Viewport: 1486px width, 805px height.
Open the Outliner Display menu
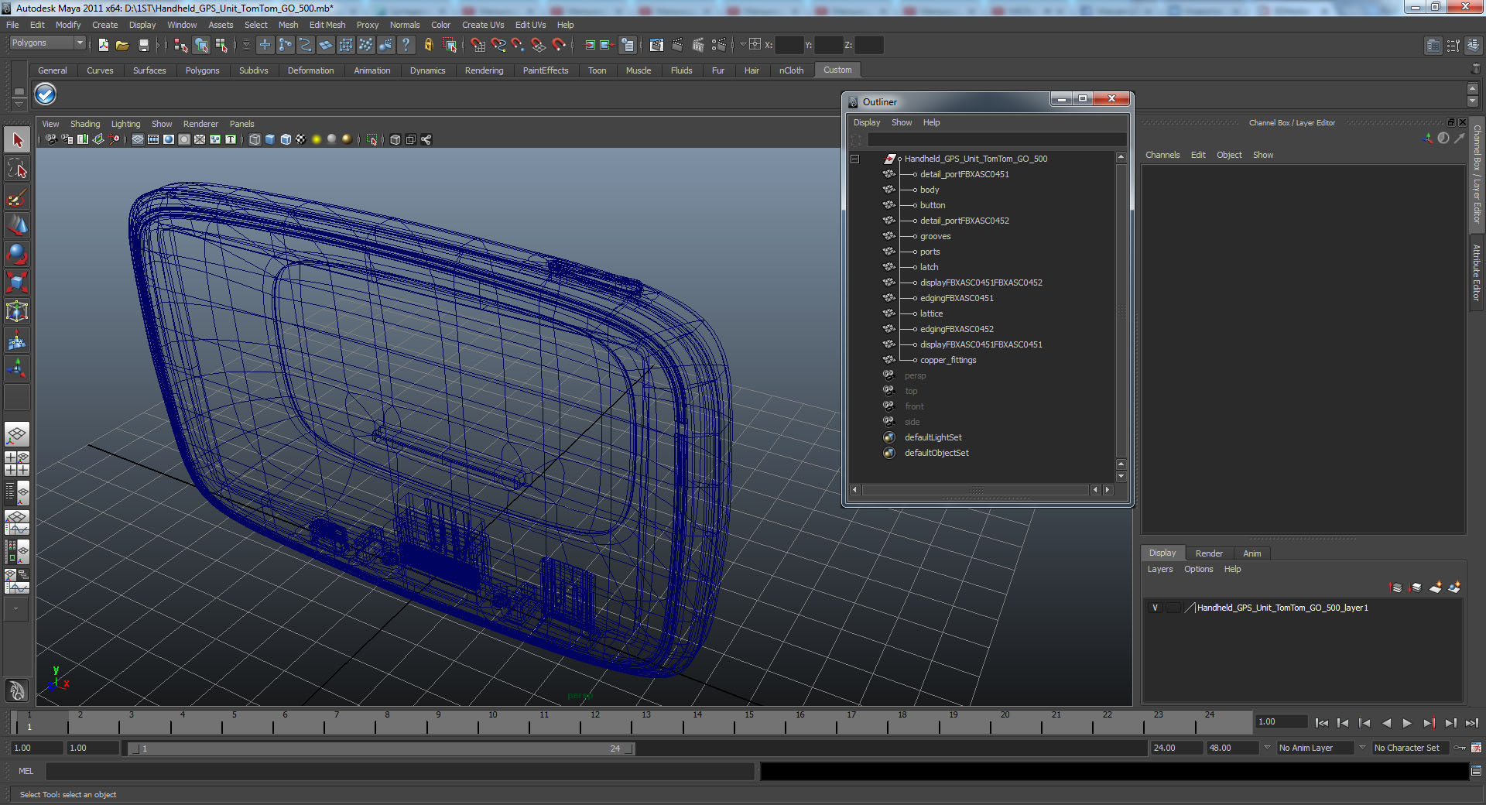tap(867, 122)
